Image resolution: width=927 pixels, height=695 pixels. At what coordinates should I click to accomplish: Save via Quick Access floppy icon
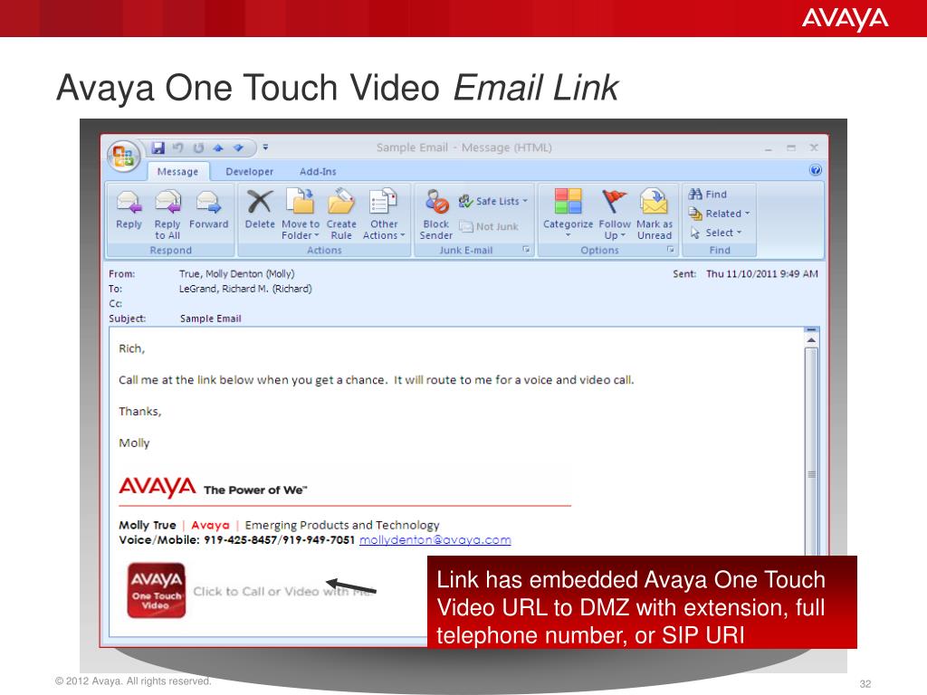pos(158,148)
